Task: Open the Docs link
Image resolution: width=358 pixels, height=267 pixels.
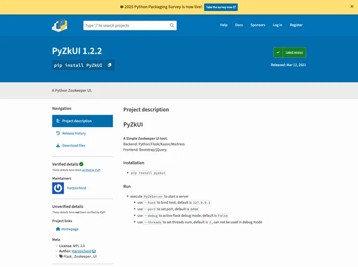Action: [x=239, y=25]
